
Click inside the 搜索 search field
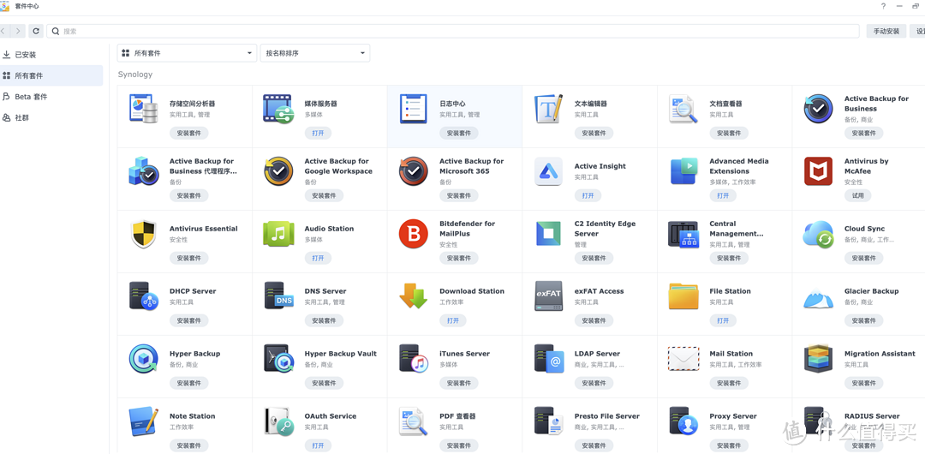click(453, 32)
